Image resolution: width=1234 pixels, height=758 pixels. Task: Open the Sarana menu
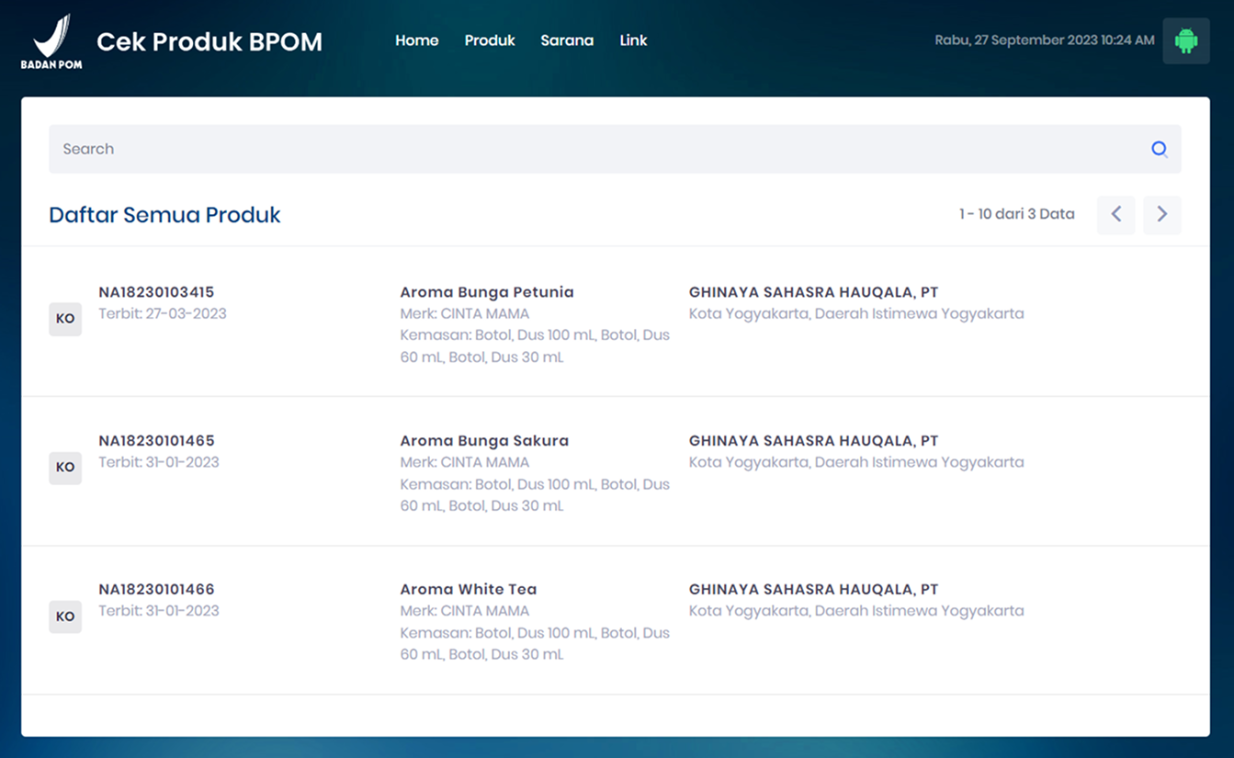coord(567,40)
